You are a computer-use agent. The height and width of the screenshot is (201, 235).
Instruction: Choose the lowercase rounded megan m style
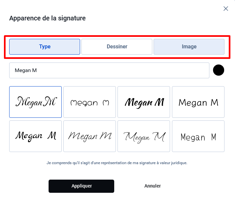[x=90, y=102]
